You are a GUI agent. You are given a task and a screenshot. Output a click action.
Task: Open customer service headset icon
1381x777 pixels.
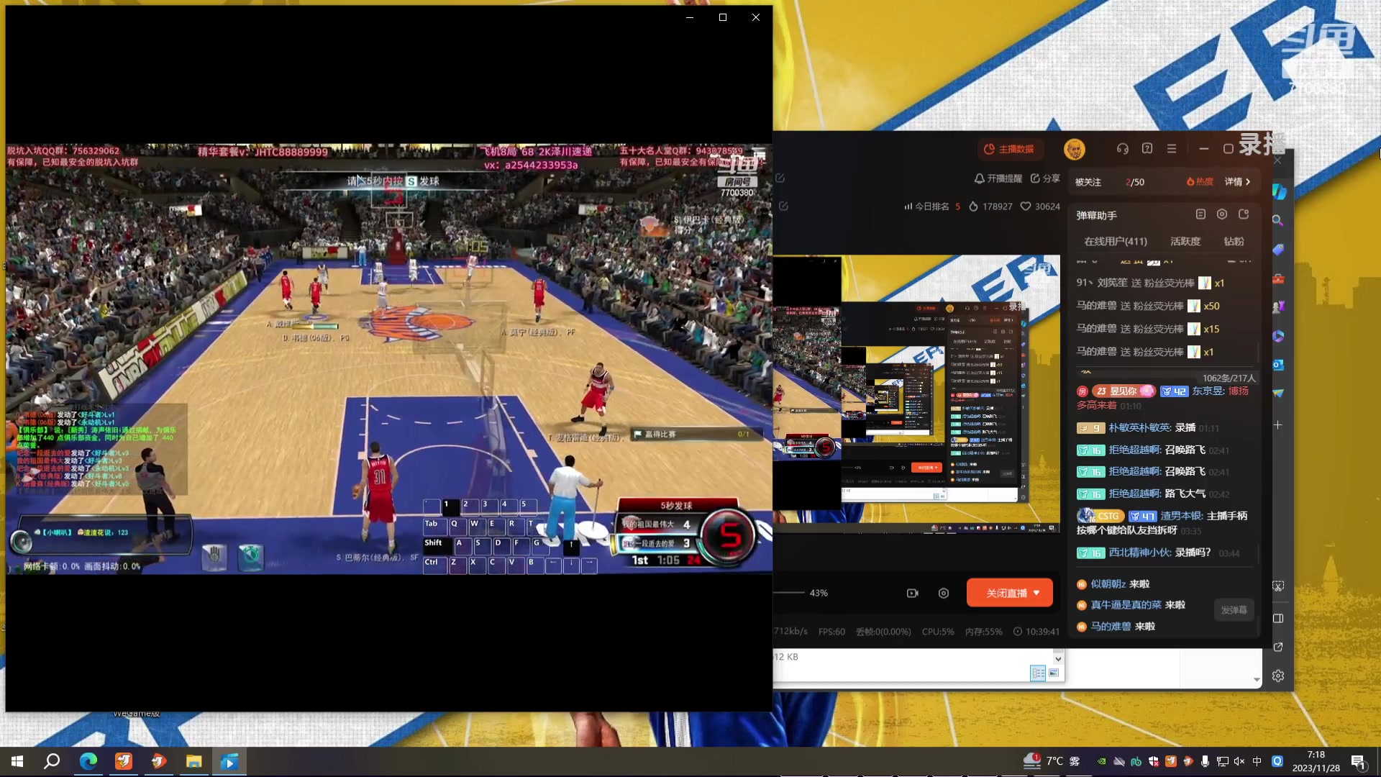click(1123, 149)
